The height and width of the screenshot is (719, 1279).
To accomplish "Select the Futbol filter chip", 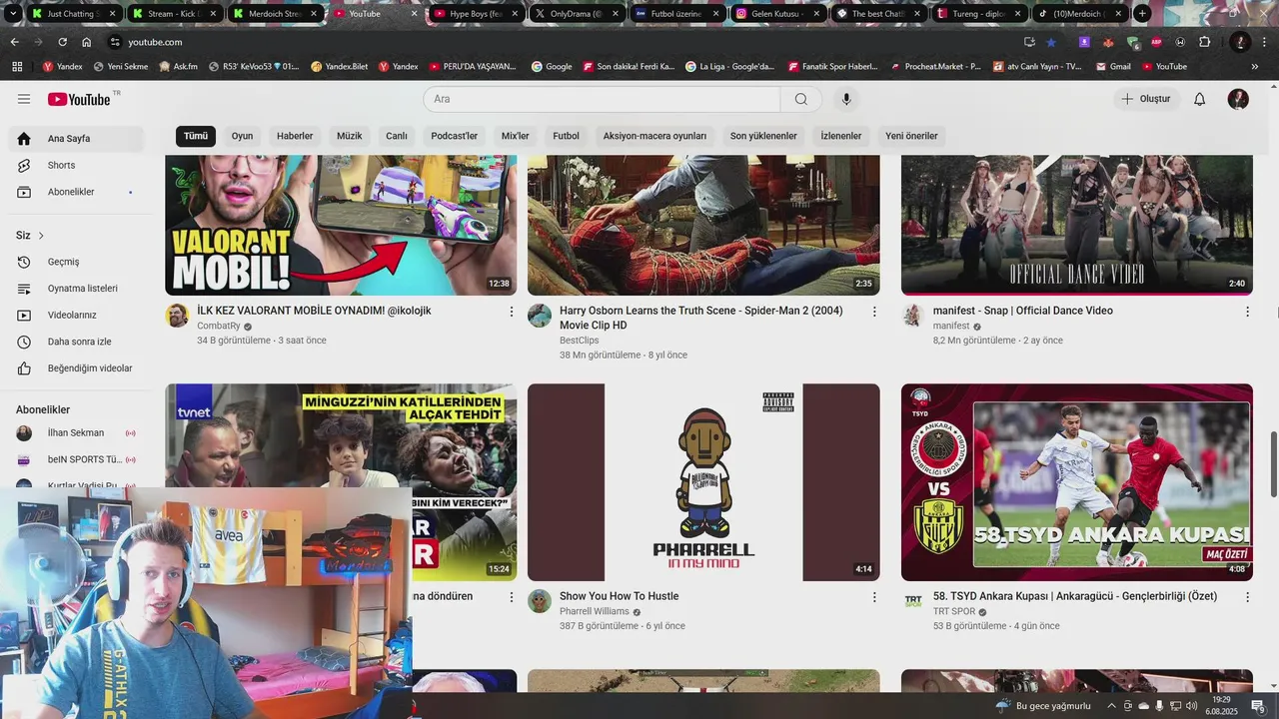I will (x=567, y=136).
